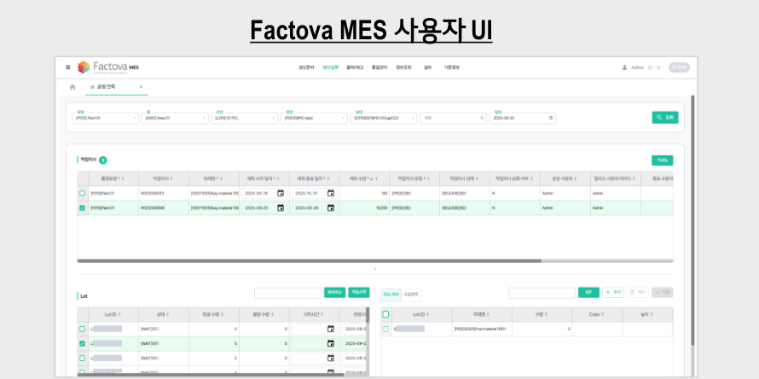This screenshot has width=759, height=379.
Task: Click filter icon on Lot grid 상태 column
Action: coord(167,314)
